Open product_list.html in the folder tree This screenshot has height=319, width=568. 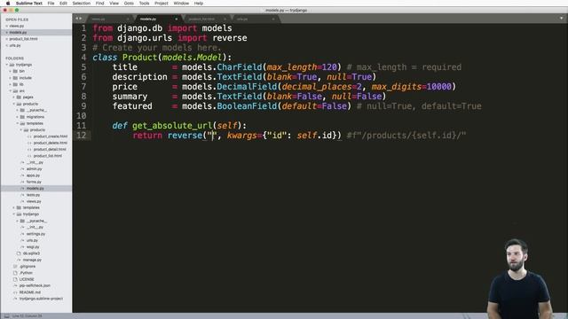point(48,156)
